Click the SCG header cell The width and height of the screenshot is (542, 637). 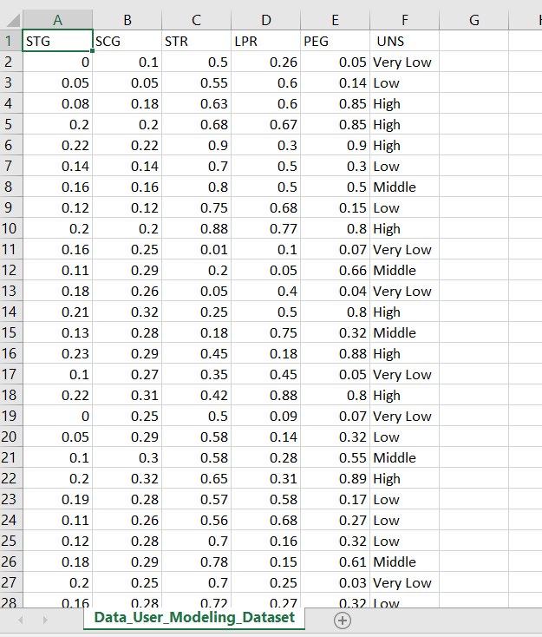coord(127,41)
